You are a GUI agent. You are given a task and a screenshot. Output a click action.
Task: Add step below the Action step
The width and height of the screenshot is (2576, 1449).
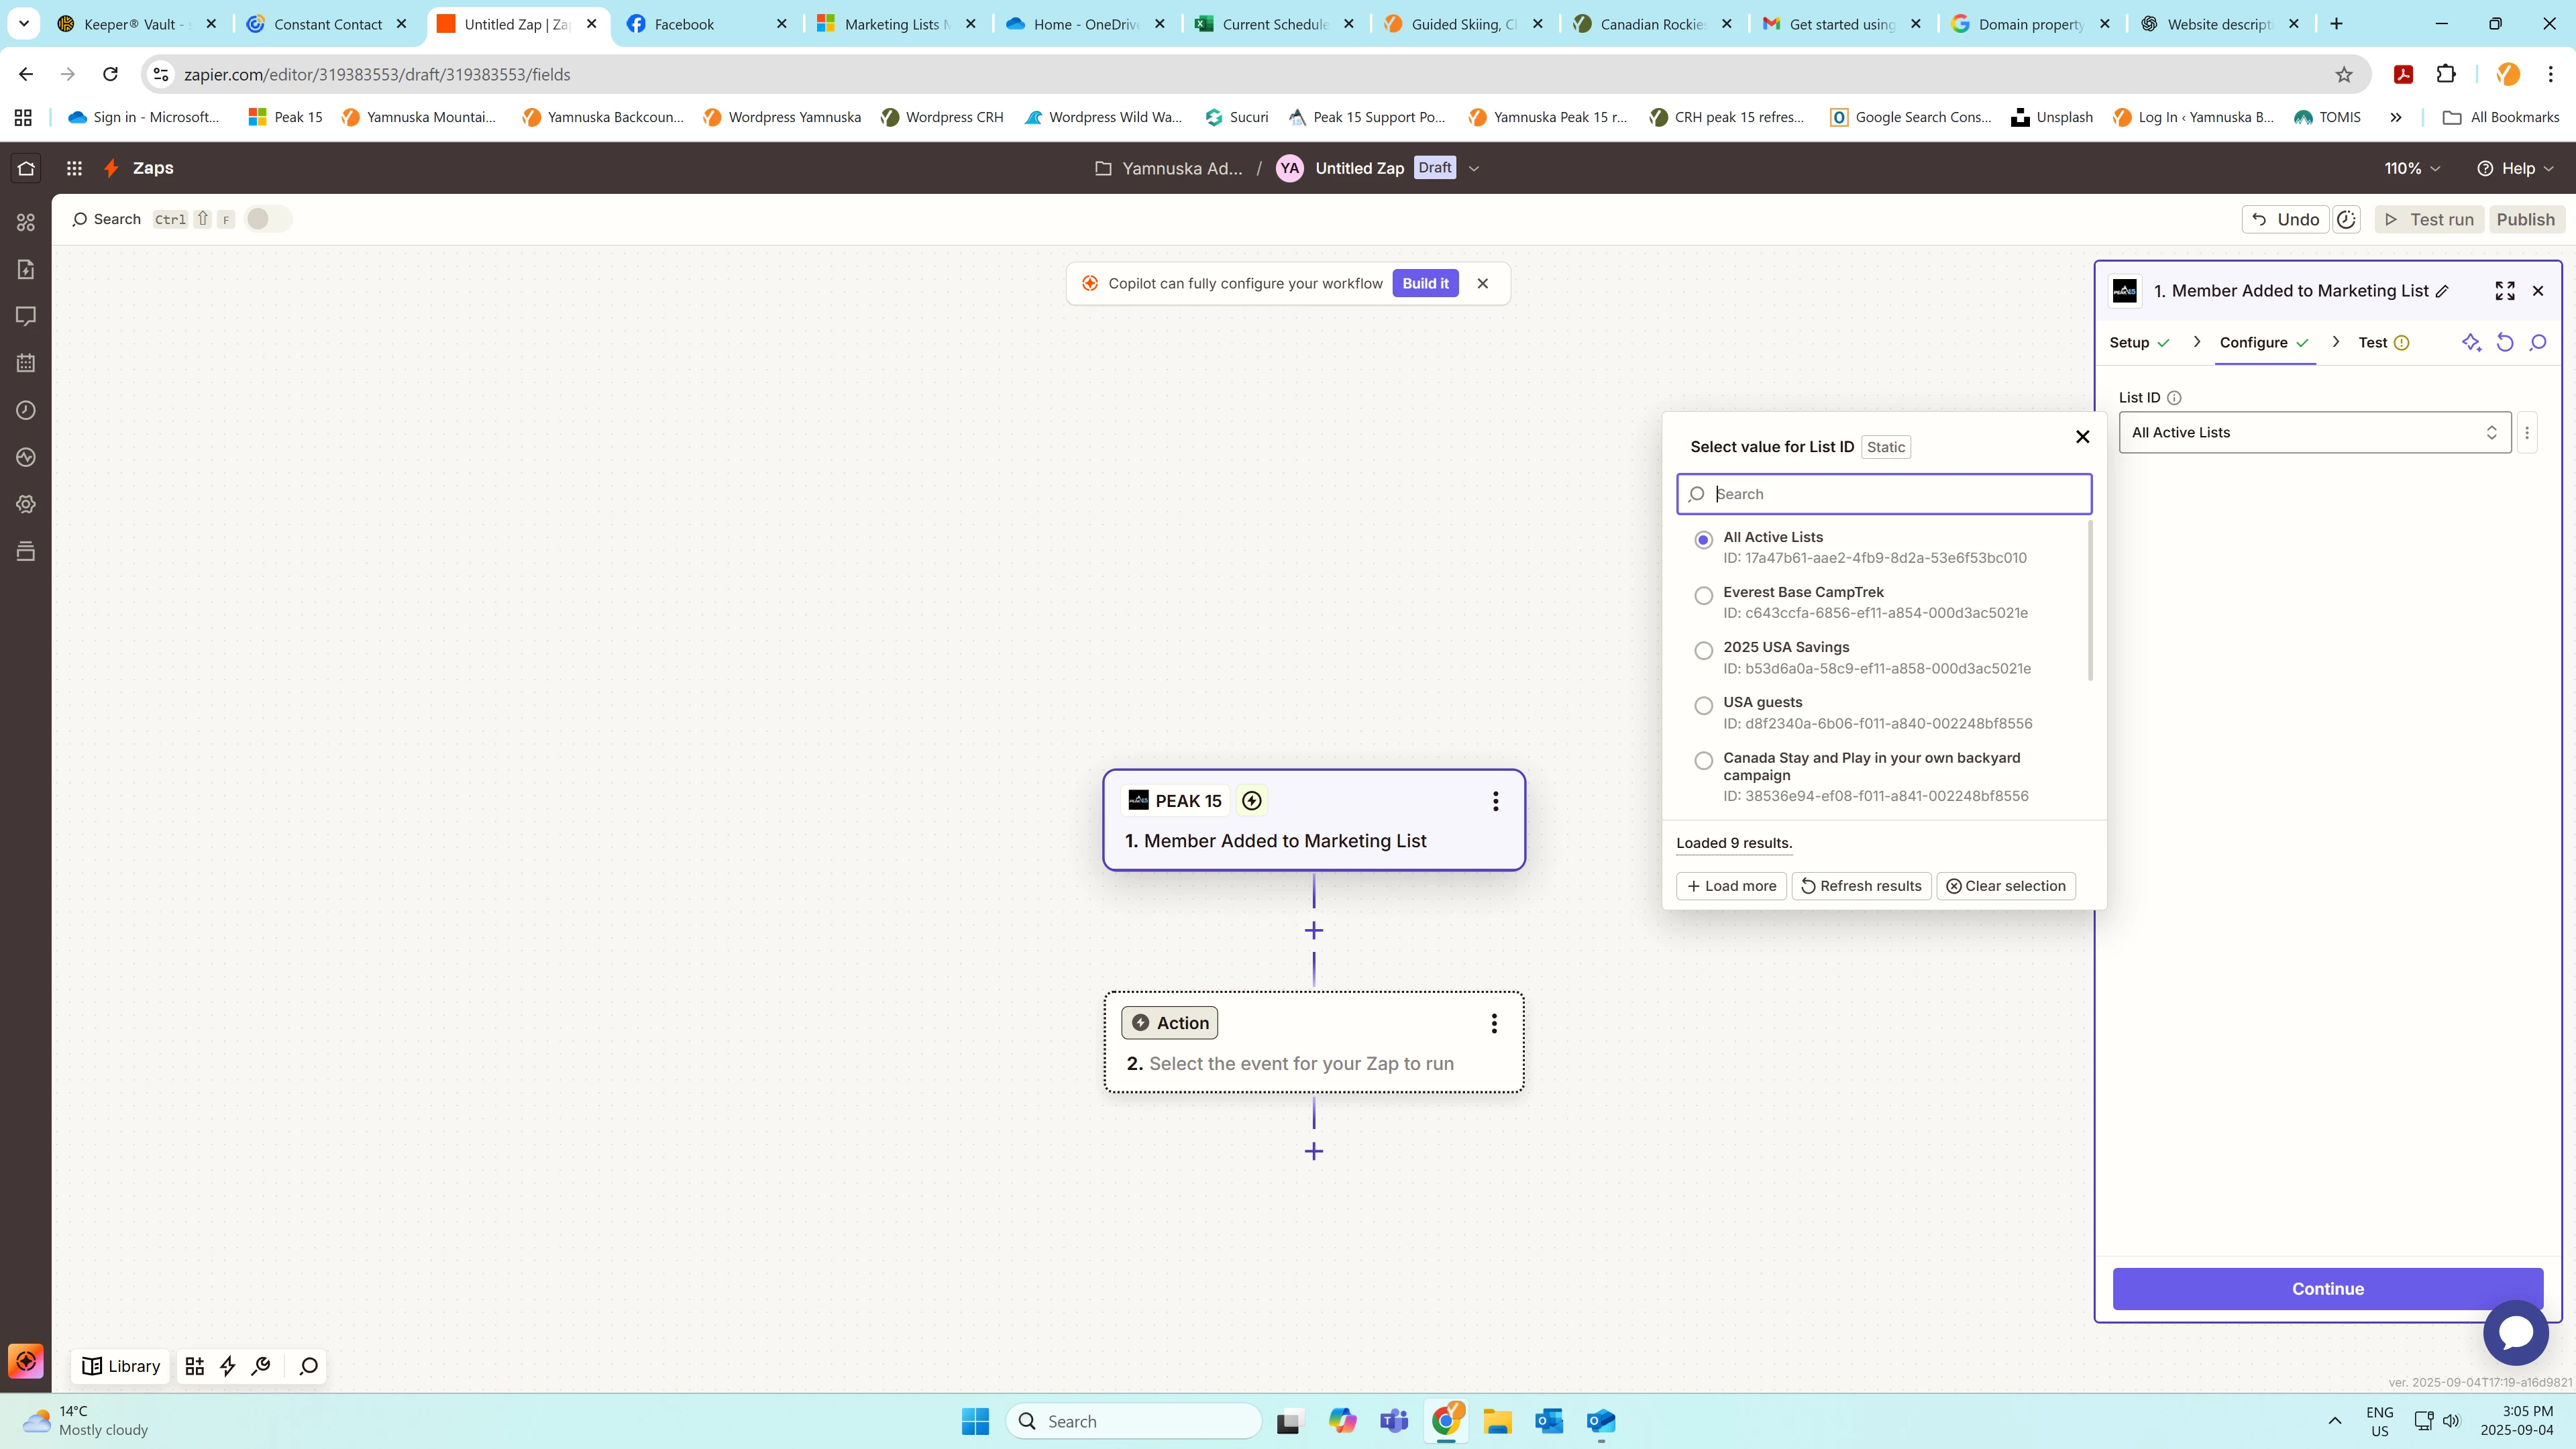click(x=1314, y=1152)
